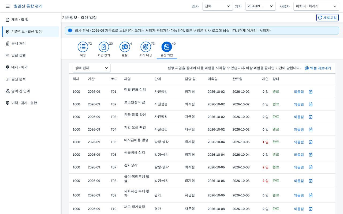
Task: Click task name 급여·복리후생 발생
Action: pyautogui.click(x=137, y=179)
